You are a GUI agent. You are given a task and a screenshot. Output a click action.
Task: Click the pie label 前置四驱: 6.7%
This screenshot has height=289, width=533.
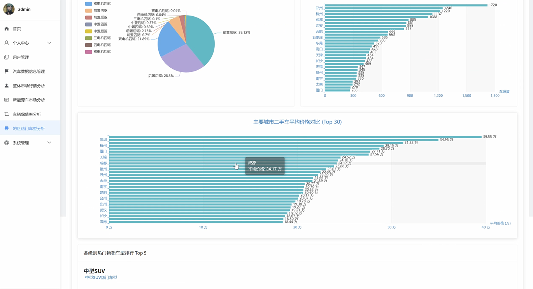click(139, 35)
